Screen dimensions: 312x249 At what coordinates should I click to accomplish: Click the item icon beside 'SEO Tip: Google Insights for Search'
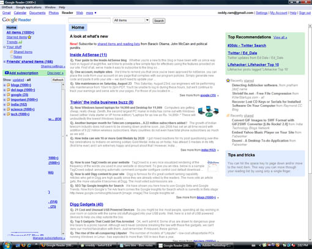(72, 186)
